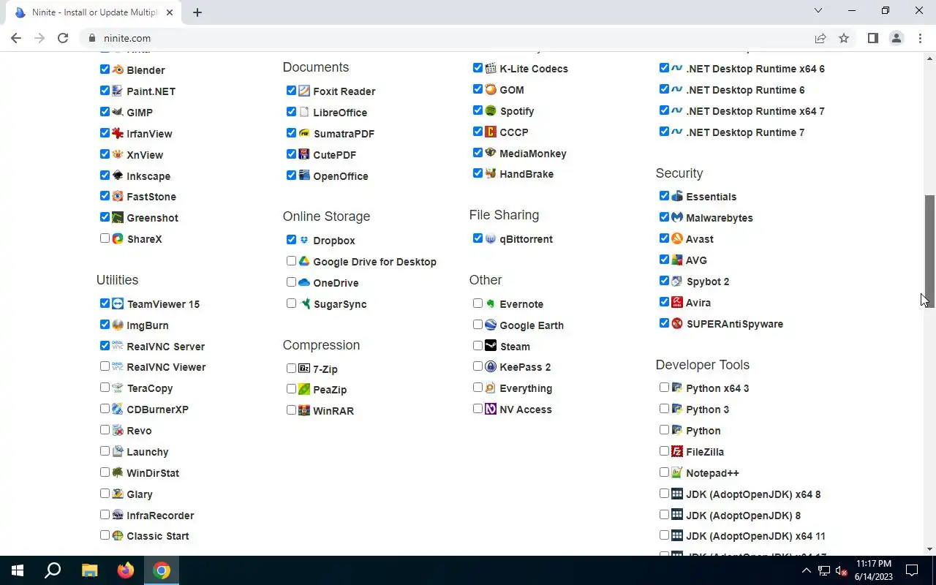Click the HandBrake icon
Screen dimensions: 936x585
[491, 173]
